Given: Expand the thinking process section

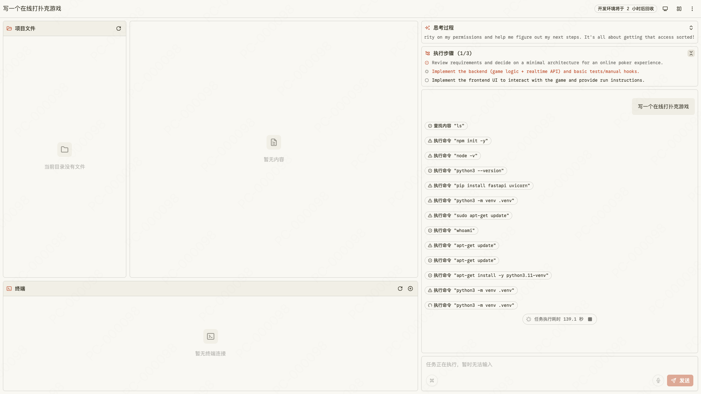Looking at the screenshot, I should tap(691, 28).
